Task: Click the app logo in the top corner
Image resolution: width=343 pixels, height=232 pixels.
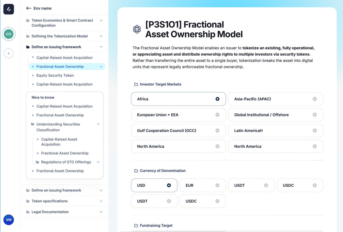Action: coord(9,9)
